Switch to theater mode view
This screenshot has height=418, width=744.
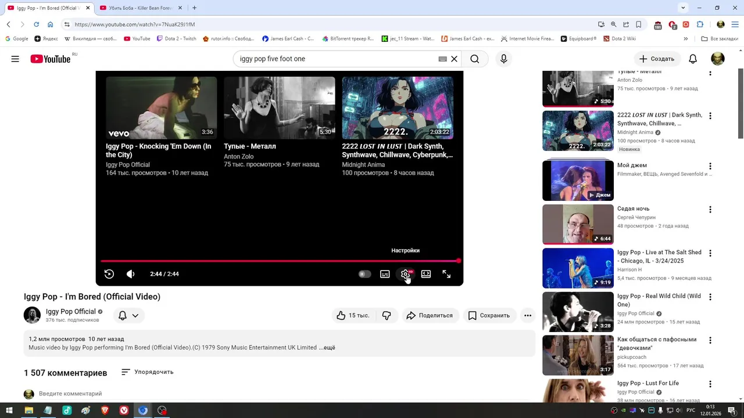[x=426, y=274]
